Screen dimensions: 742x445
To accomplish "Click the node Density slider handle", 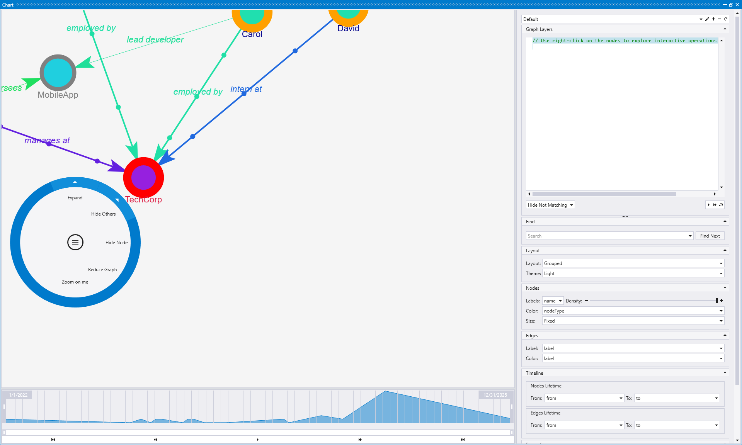I will (x=717, y=301).
